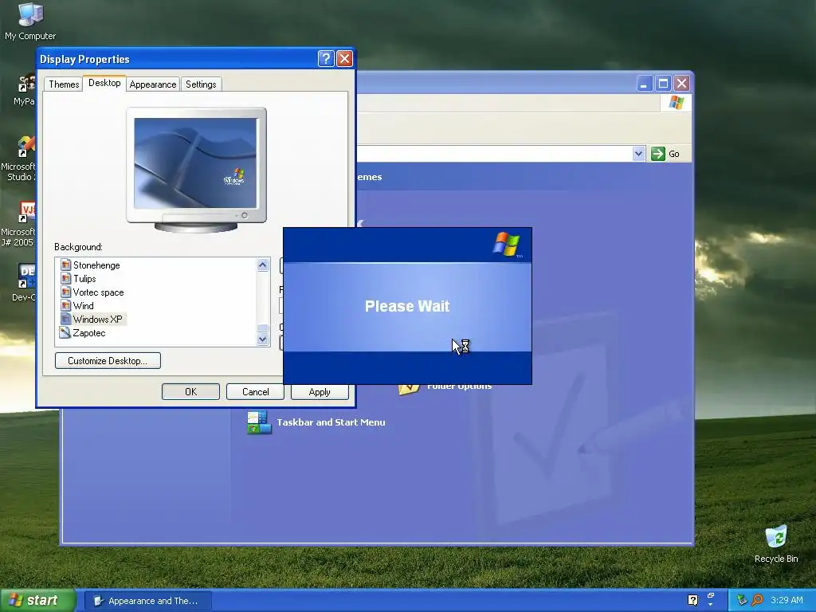Confirm with the OK button
The height and width of the screenshot is (612, 816).
tap(190, 392)
